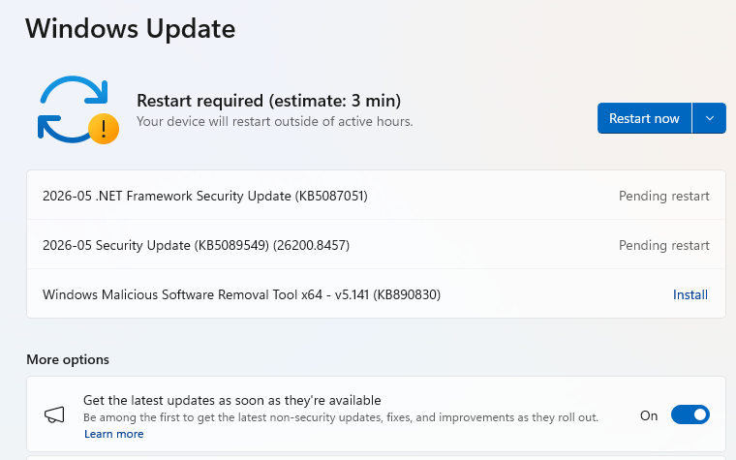Screen dimensions: 736x460
Task: Click Pending restart status for KB5087051
Action: pyautogui.click(x=663, y=196)
